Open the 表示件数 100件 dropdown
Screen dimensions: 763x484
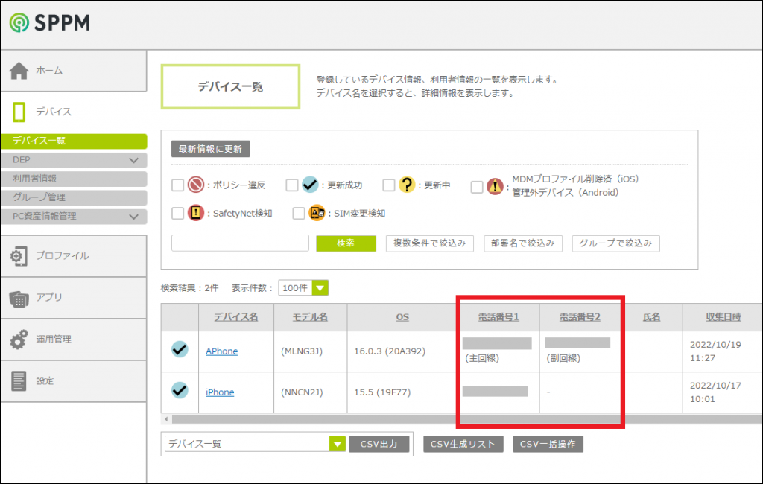pos(320,288)
